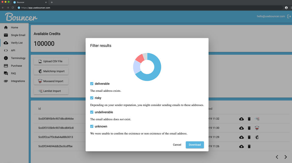Click the envelope icon for Single Email

[6, 35]
